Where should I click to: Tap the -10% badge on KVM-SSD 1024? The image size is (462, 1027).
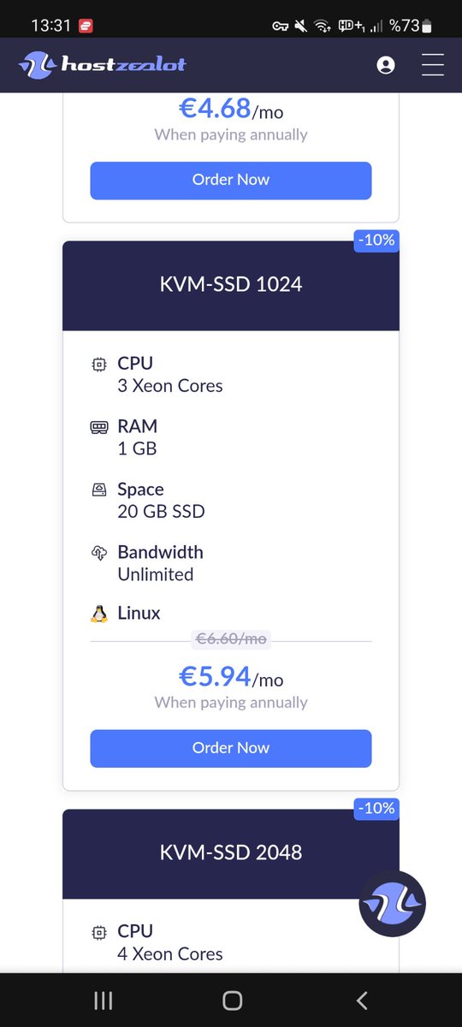(377, 240)
